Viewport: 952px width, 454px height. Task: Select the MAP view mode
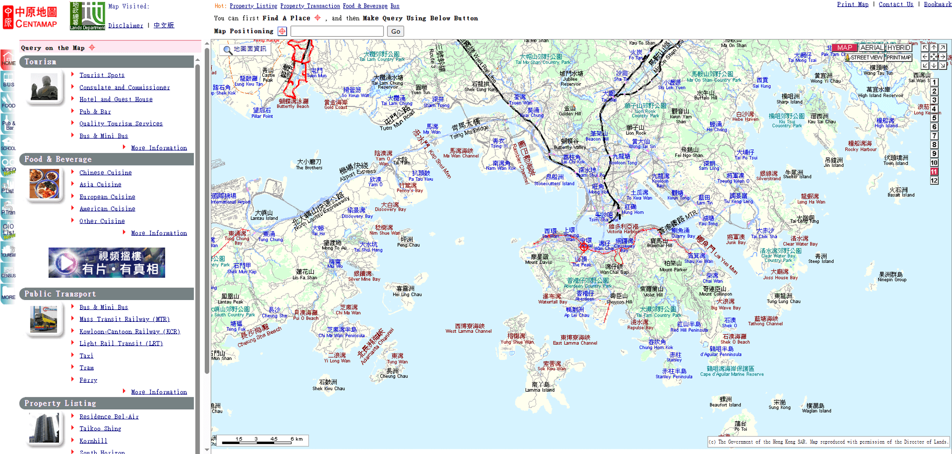pos(845,48)
